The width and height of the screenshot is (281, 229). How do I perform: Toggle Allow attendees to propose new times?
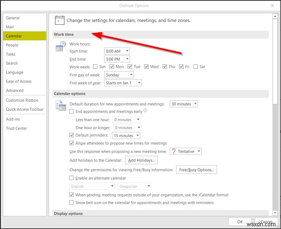coord(72,143)
